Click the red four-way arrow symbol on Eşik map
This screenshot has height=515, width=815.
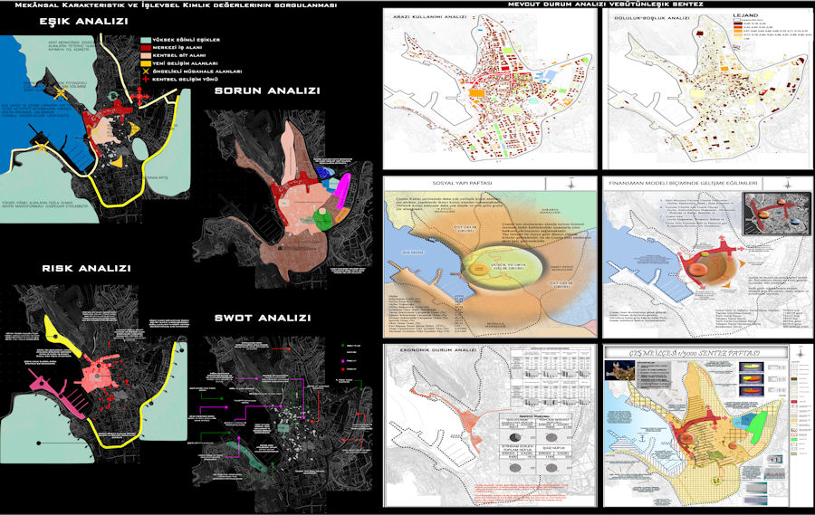click(x=140, y=95)
